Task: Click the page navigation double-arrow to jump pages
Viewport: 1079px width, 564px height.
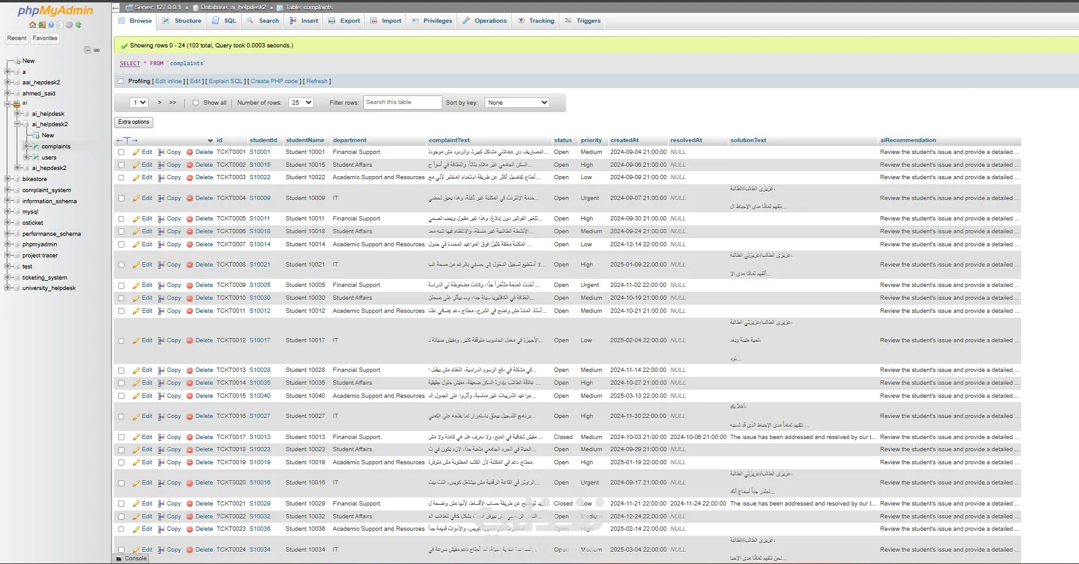Action: click(171, 102)
